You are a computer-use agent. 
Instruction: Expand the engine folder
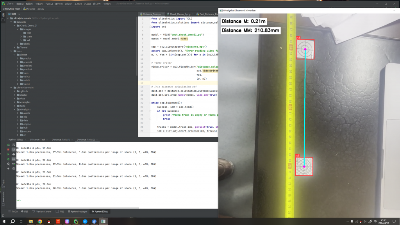(x=18, y=124)
